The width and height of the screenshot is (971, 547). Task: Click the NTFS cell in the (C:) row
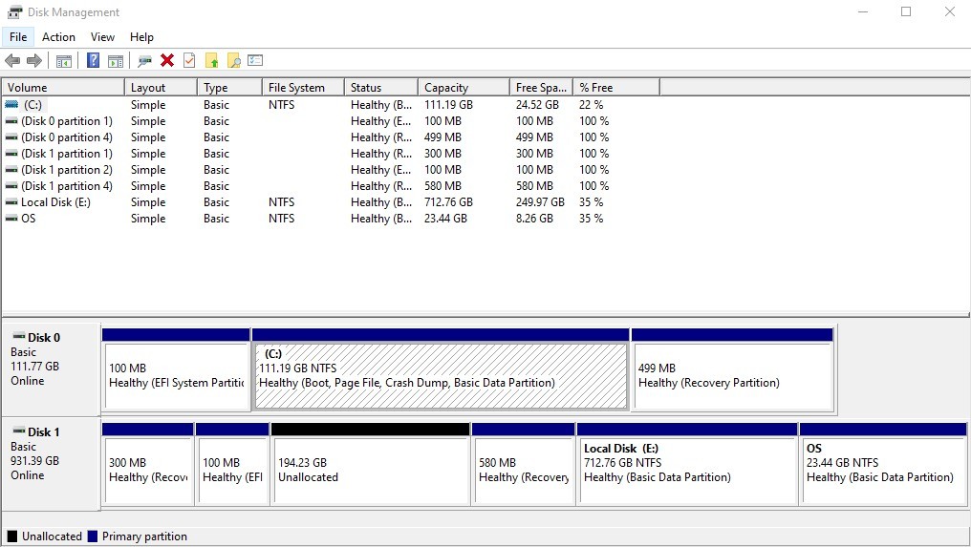[281, 105]
